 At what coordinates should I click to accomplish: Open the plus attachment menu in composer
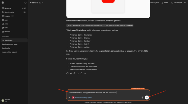69,97
